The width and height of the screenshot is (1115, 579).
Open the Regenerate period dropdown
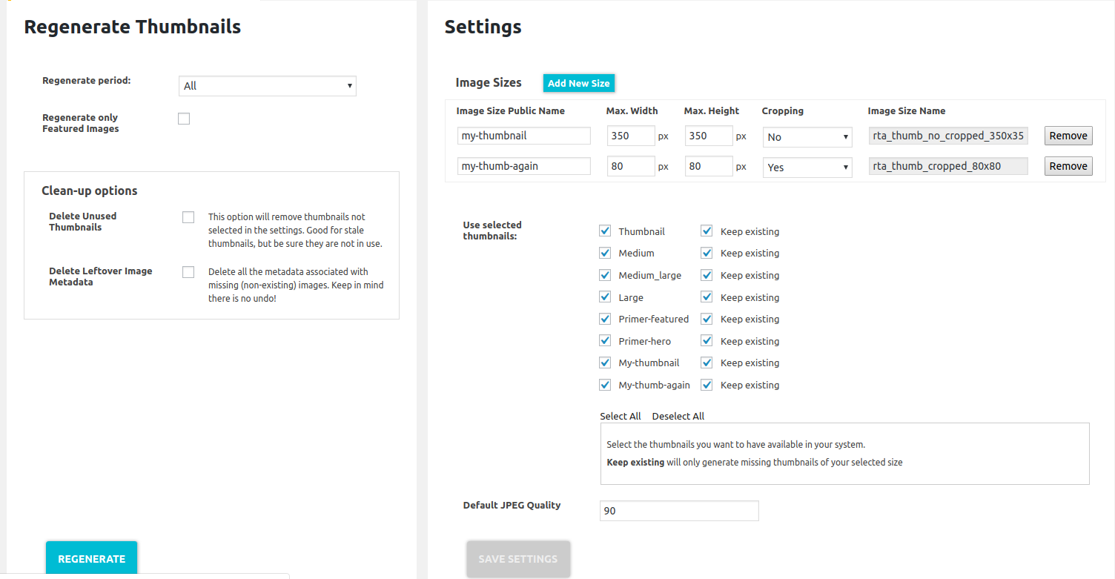pyautogui.click(x=267, y=86)
